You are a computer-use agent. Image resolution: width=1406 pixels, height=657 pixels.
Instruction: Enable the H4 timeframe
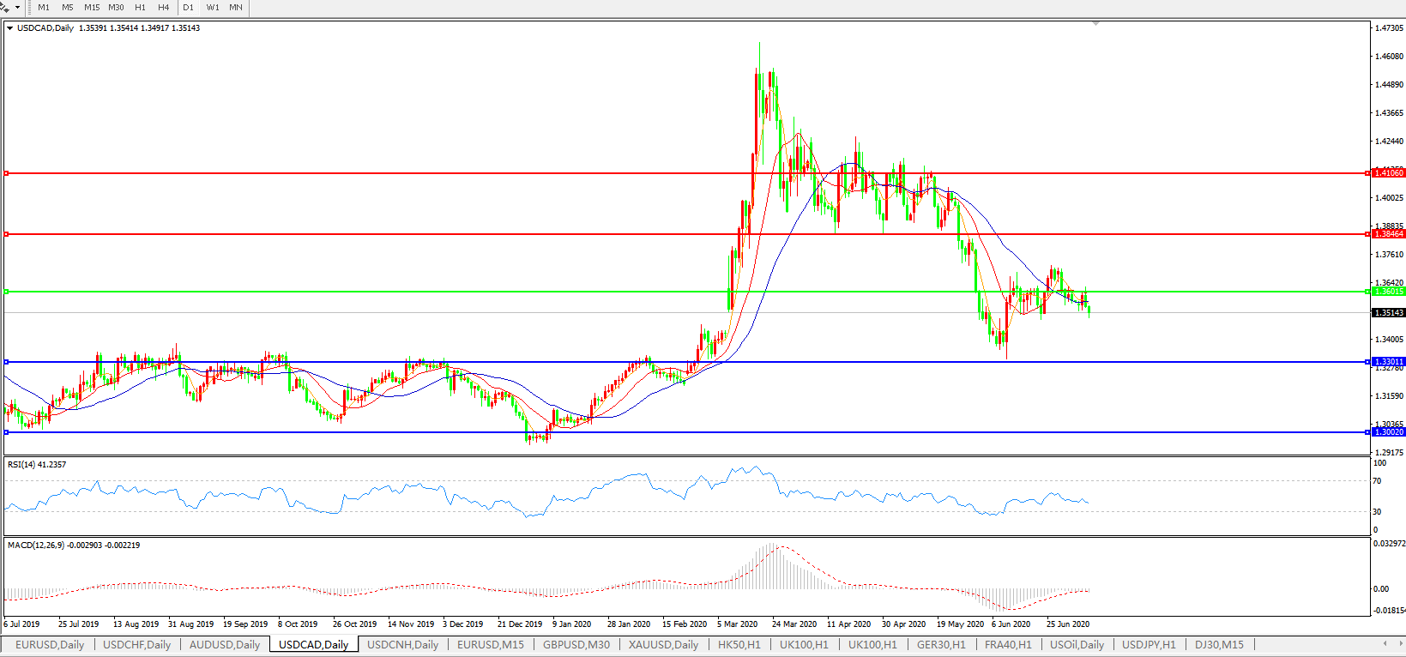click(164, 7)
